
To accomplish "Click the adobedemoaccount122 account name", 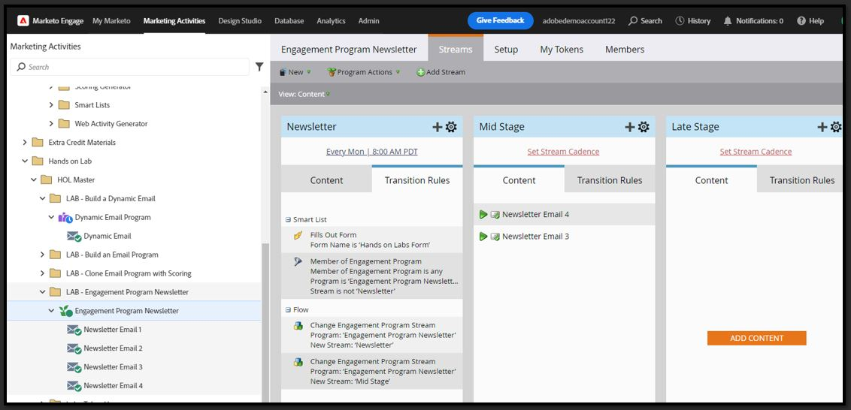I will coord(579,21).
